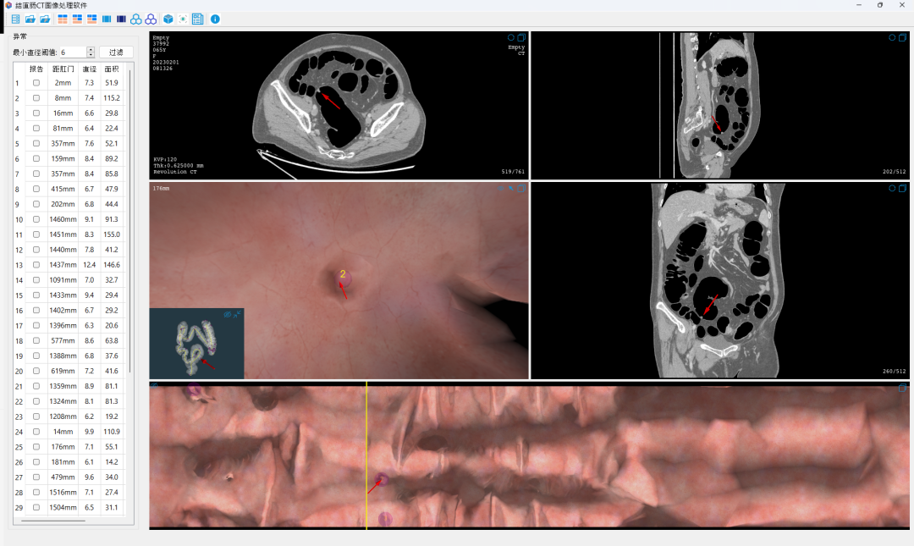The width and height of the screenshot is (914, 546).
Task: Sort by the 直径 column header
Action: coord(89,69)
